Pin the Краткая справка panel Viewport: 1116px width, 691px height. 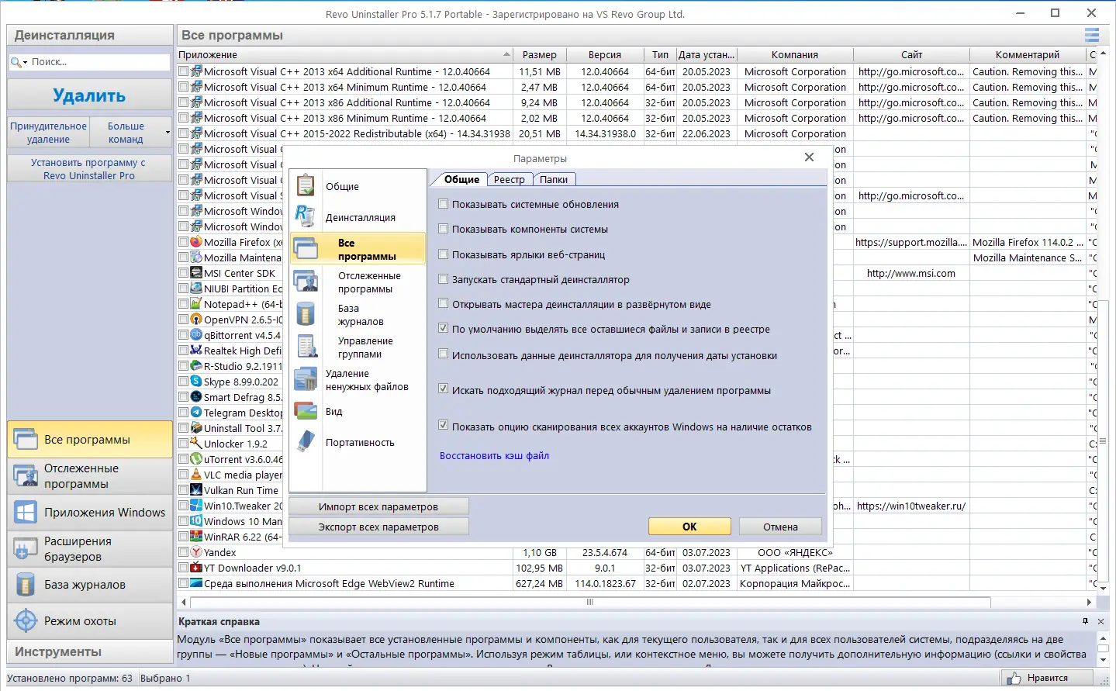point(1085,621)
